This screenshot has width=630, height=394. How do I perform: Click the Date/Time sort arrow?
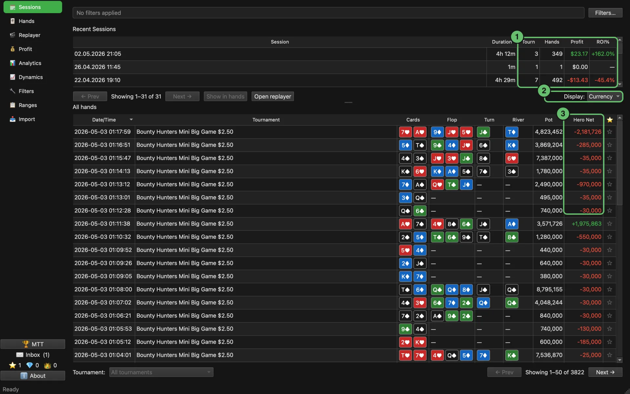tap(131, 120)
